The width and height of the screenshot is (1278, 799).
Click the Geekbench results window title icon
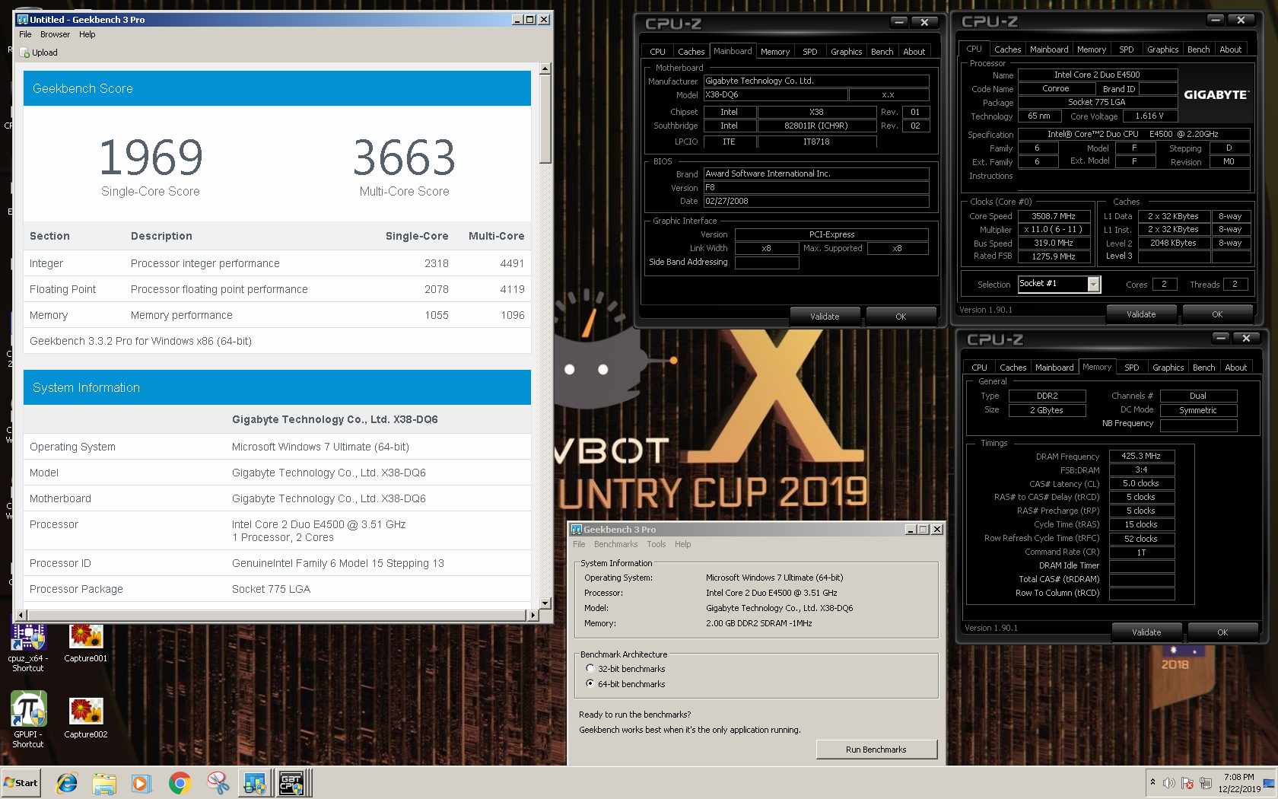(x=22, y=19)
